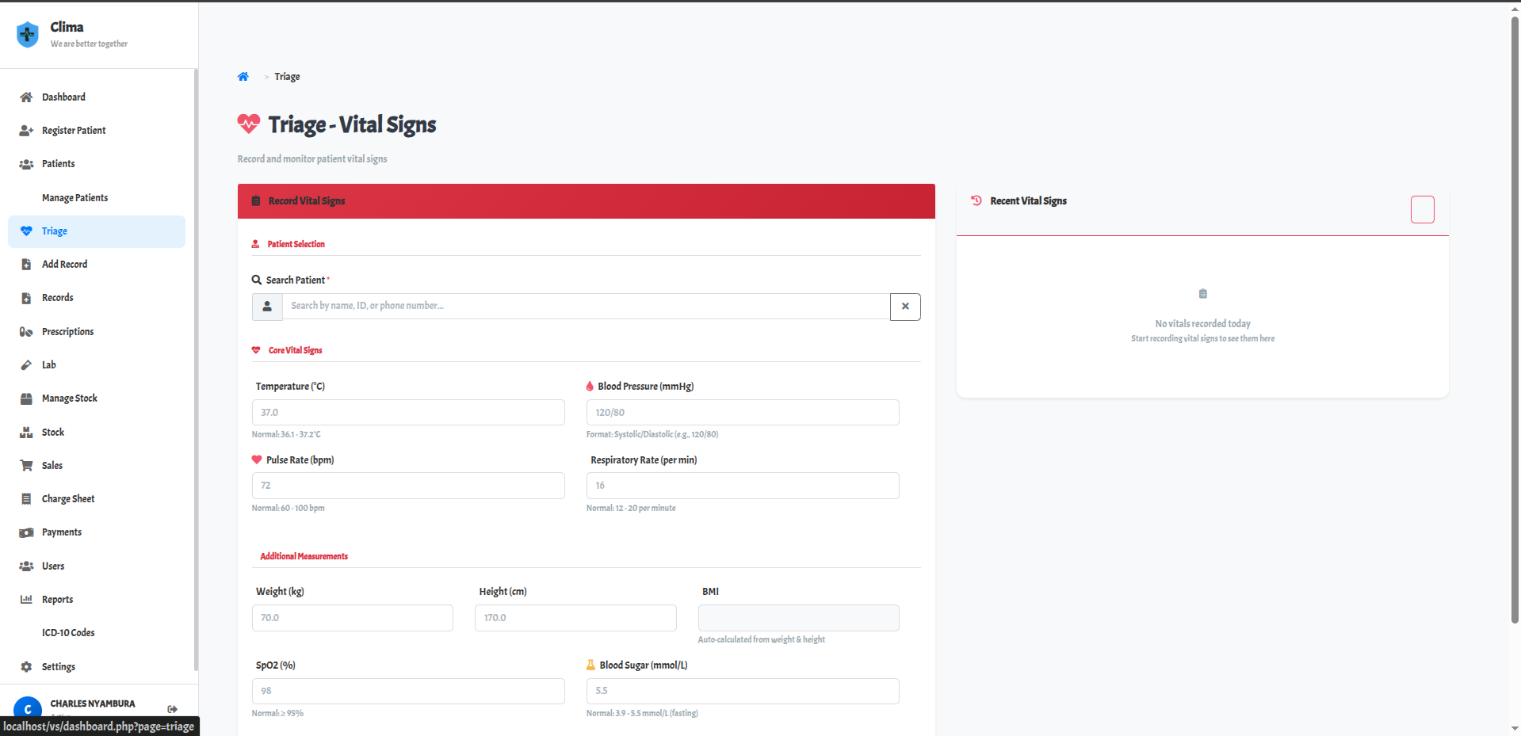The height and width of the screenshot is (736, 1521).
Task: Clear patient search with X button
Action: pyautogui.click(x=904, y=307)
